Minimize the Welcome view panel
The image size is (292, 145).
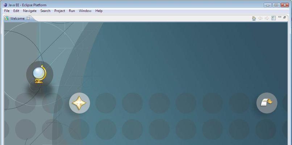[x=280, y=17]
